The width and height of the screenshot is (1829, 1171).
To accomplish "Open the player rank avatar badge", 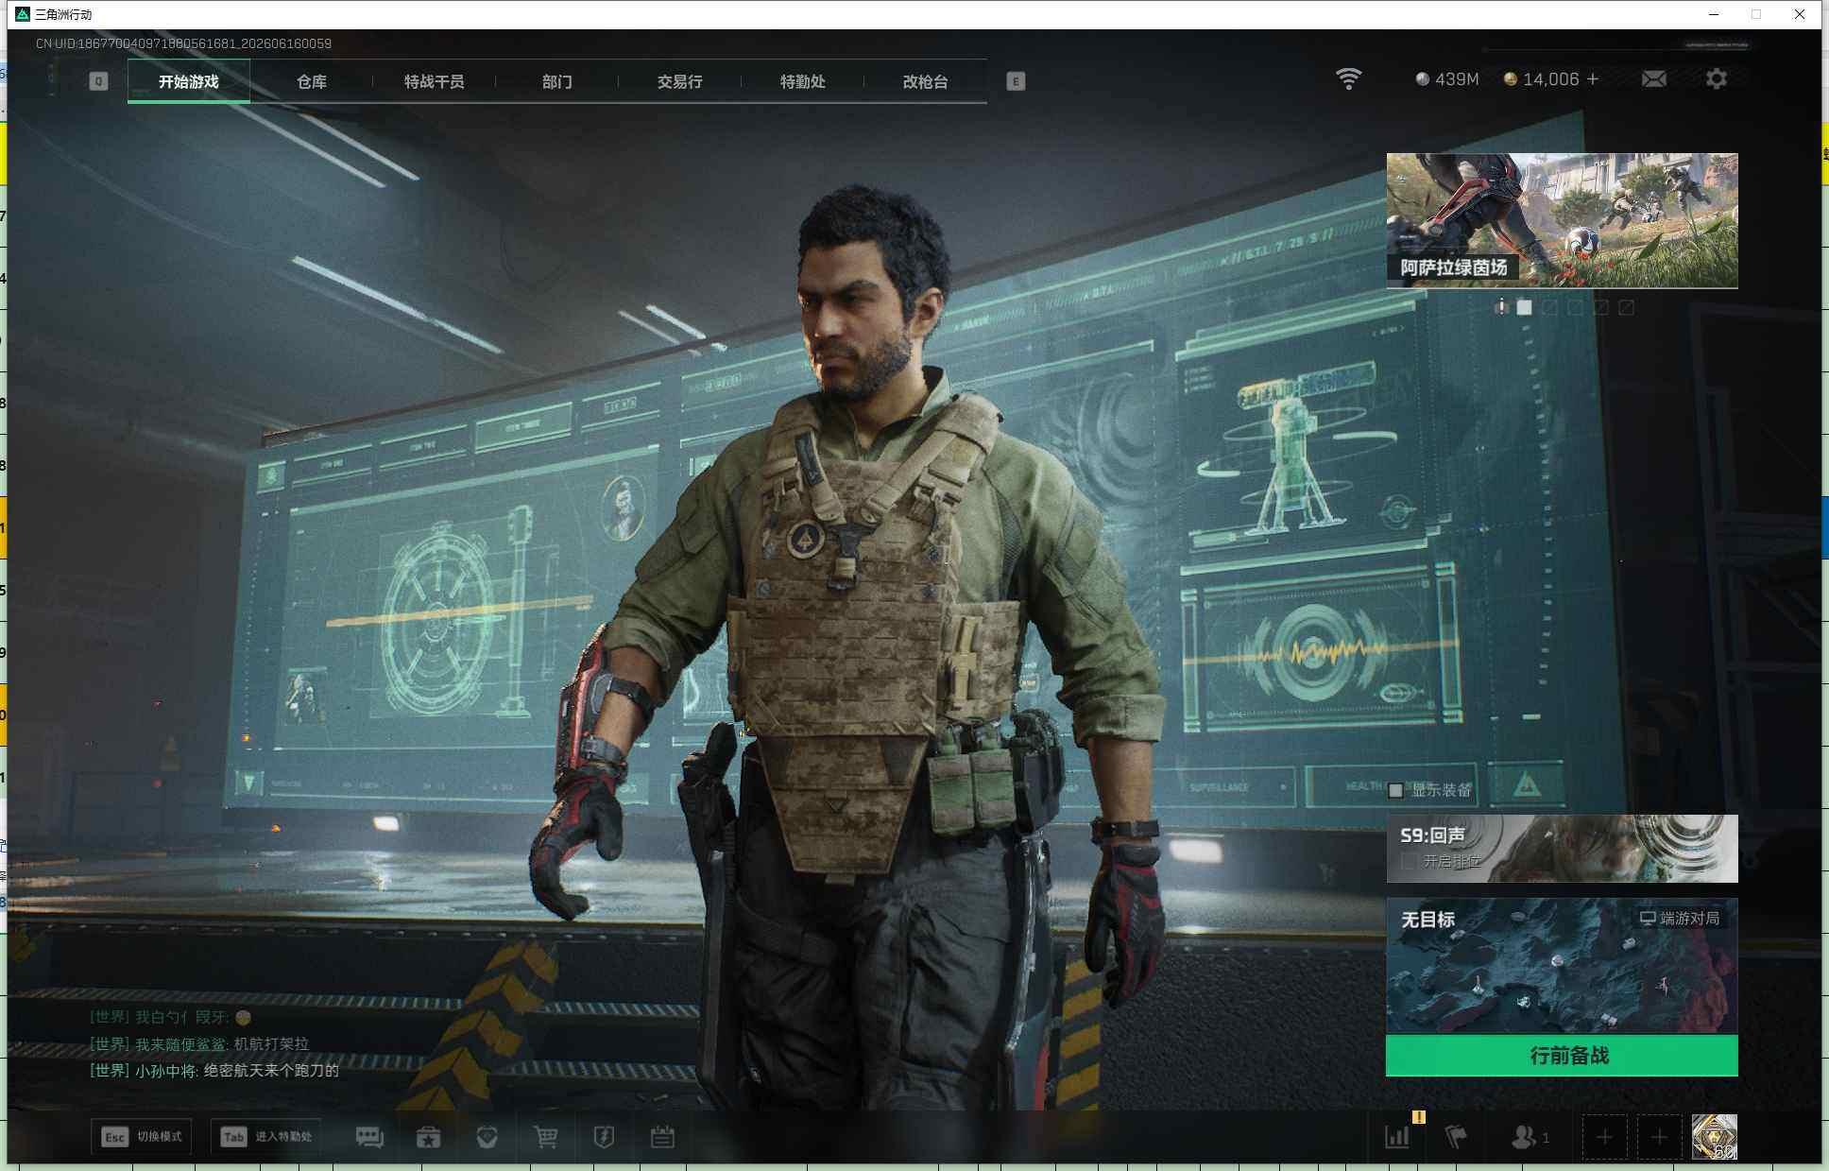I will pyautogui.click(x=1715, y=1136).
